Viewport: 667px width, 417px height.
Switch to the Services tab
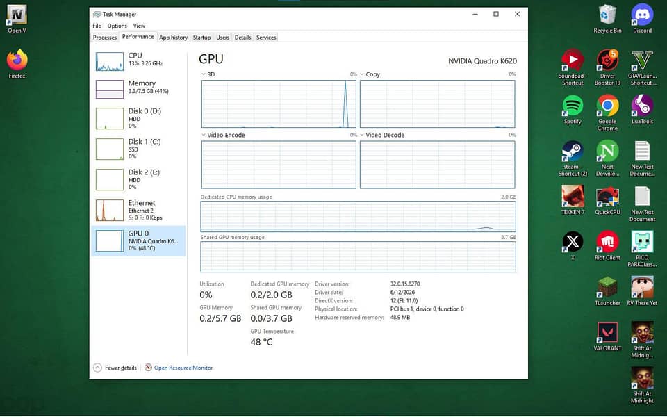click(x=266, y=38)
